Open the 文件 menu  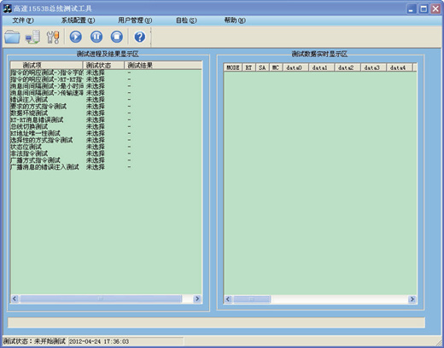23,20
